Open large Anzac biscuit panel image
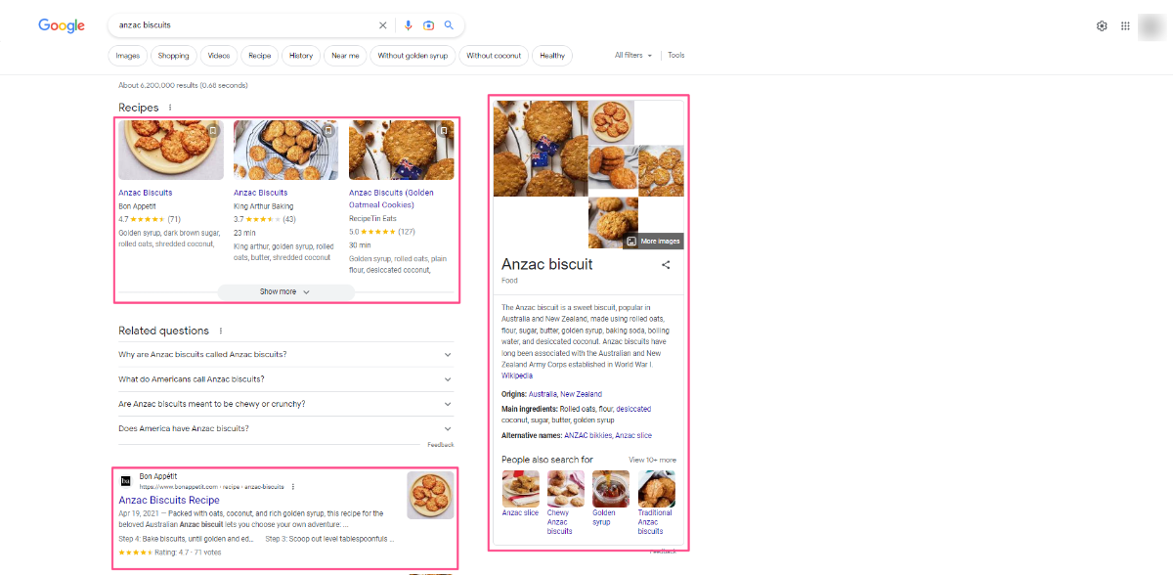 click(541, 149)
